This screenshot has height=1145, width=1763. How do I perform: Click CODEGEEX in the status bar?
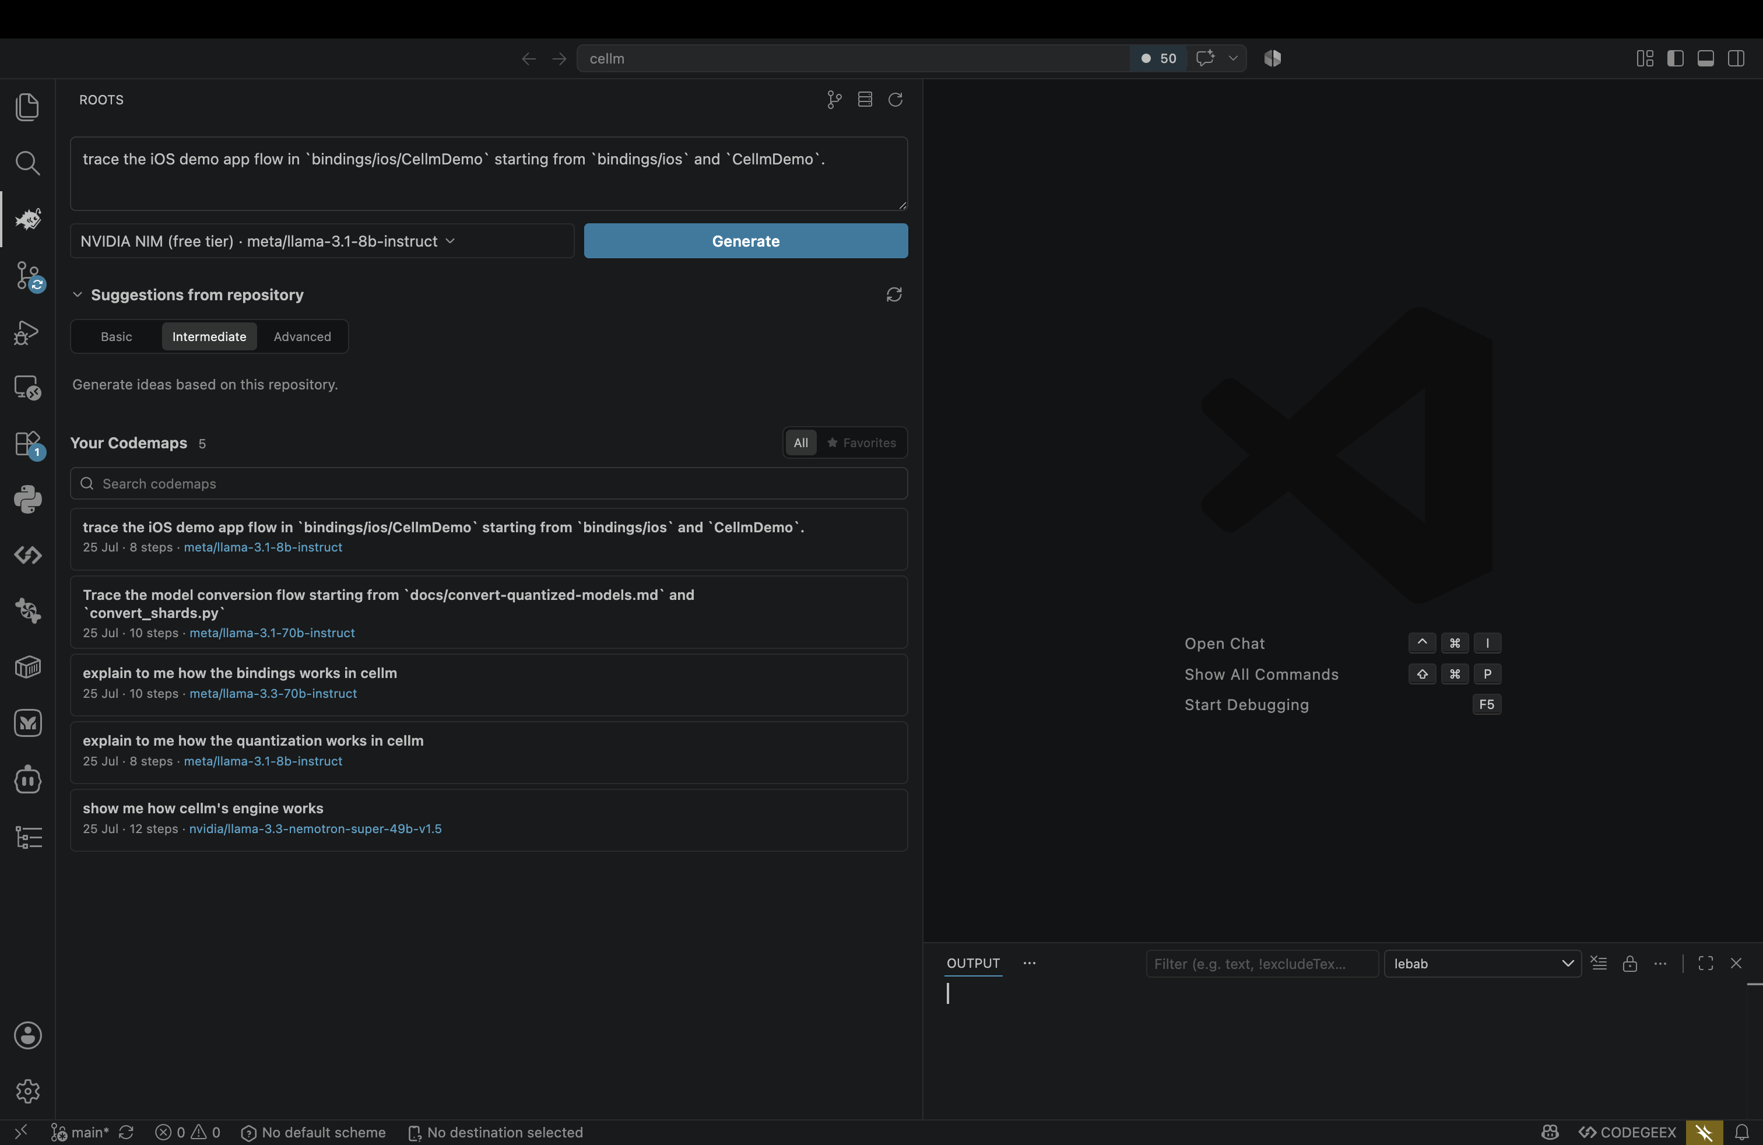1627,1132
